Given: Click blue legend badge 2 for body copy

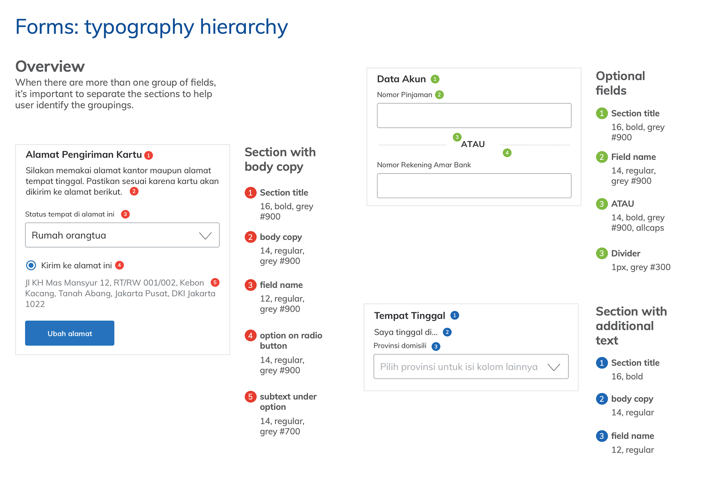Looking at the screenshot, I should (602, 399).
